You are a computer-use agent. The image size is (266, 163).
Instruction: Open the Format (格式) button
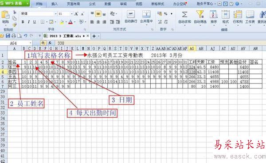[226, 17]
